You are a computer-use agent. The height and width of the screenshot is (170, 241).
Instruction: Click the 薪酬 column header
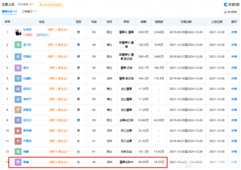pyautogui.click(x=143, y=22)
